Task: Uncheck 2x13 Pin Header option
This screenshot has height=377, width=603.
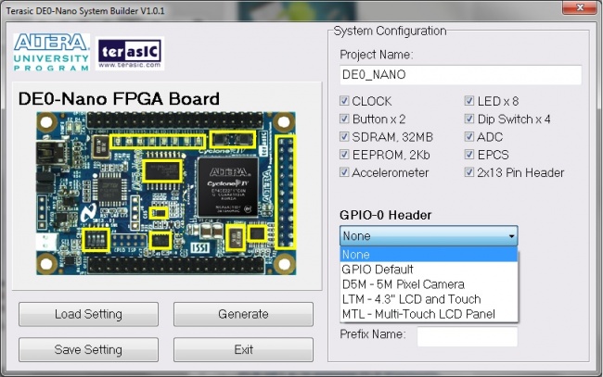Action: click(x=469, y=172)
